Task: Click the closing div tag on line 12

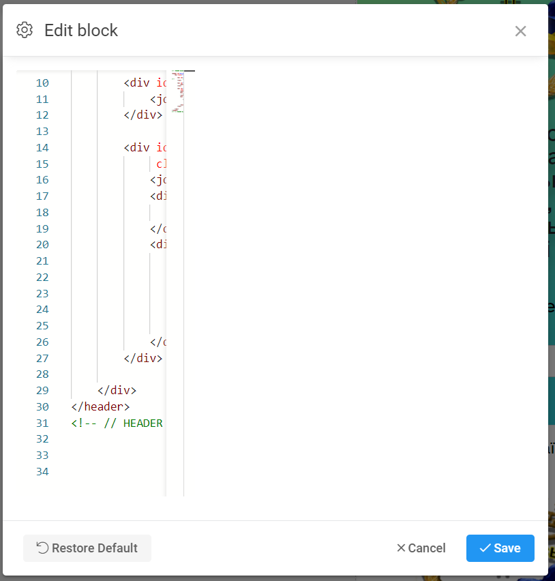Action: (x=143, y=115)
